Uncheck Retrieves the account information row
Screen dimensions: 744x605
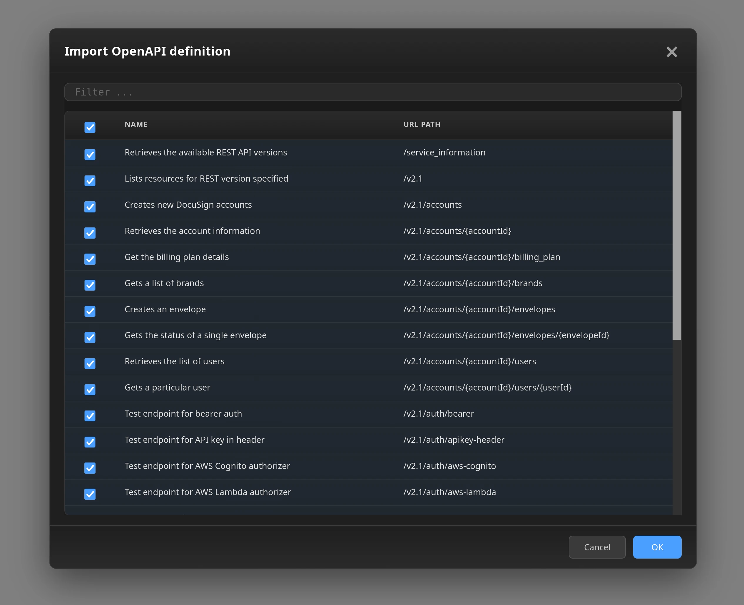click(90, 233)
